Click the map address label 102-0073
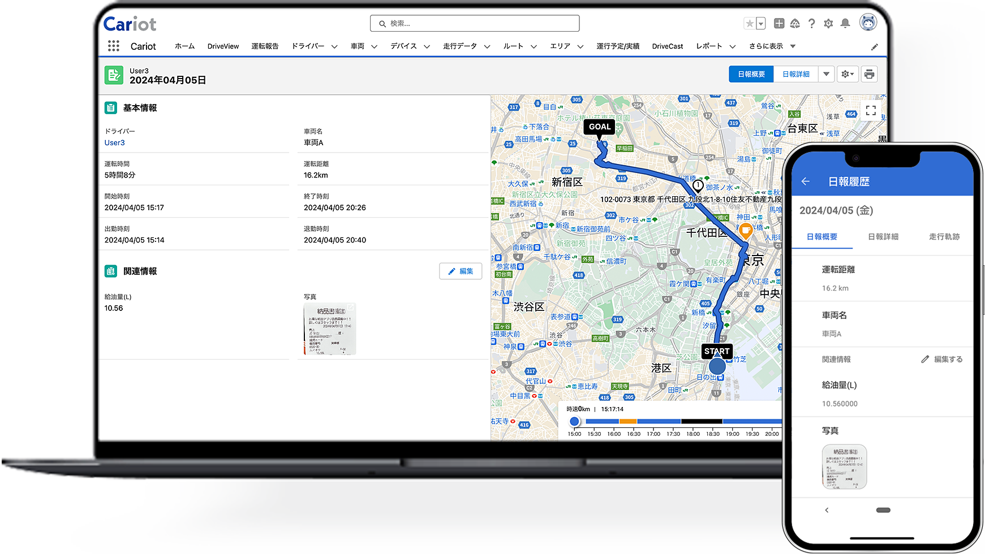The height and width of the screenshot is (554, 985). pos(691,200)
